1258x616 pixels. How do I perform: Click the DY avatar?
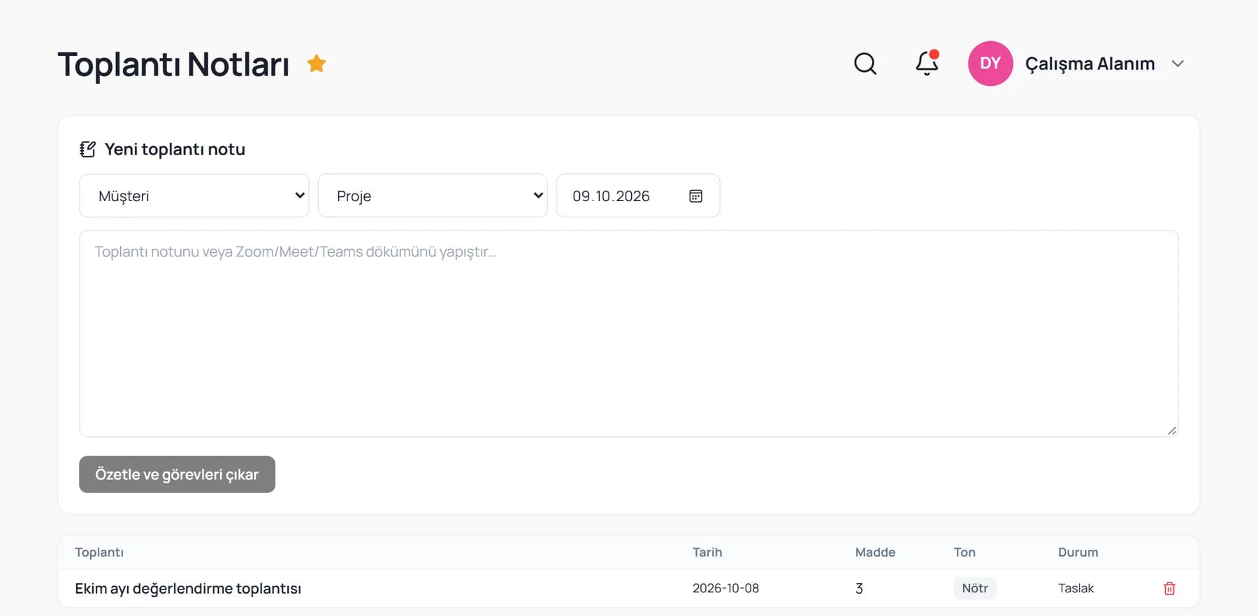coord(990,64)
